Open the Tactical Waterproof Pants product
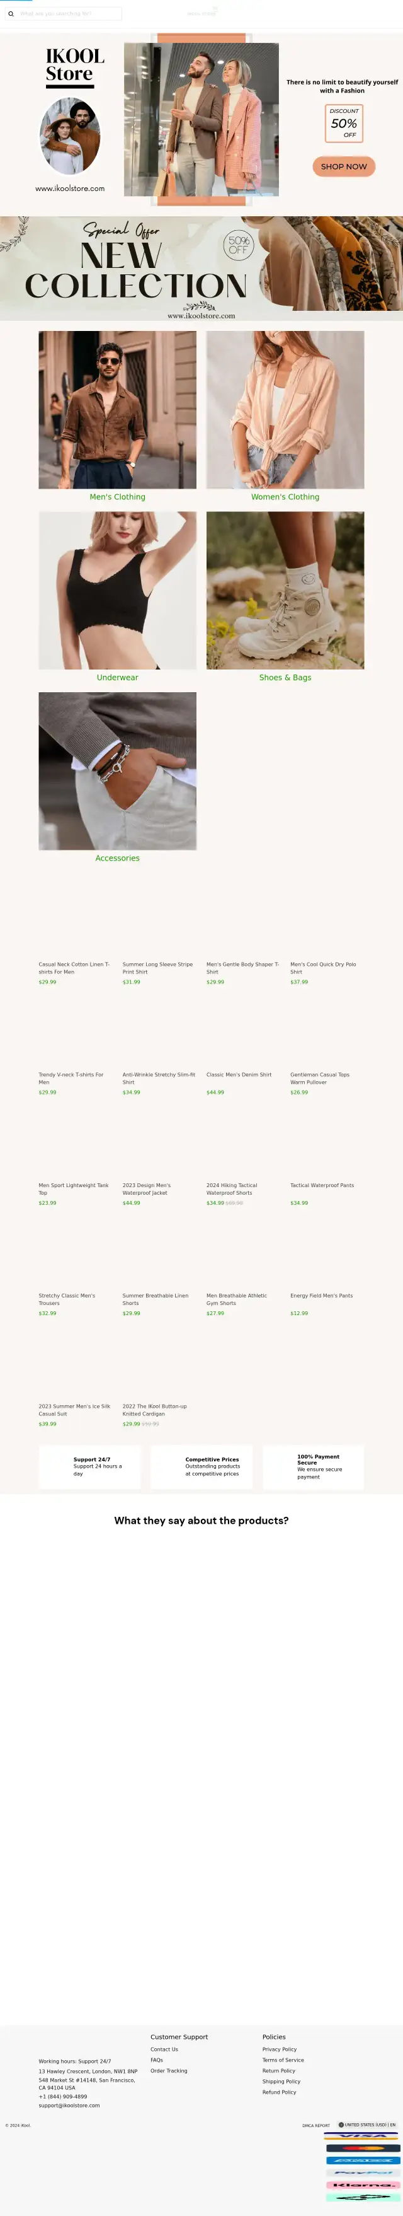 point(322,1185)
